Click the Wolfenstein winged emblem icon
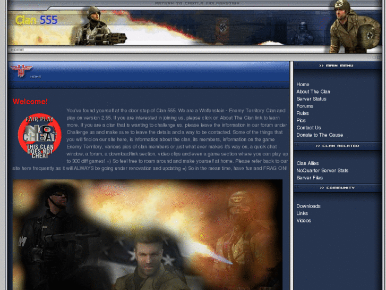Screen dimensions: 386x290 click(21, 71)
